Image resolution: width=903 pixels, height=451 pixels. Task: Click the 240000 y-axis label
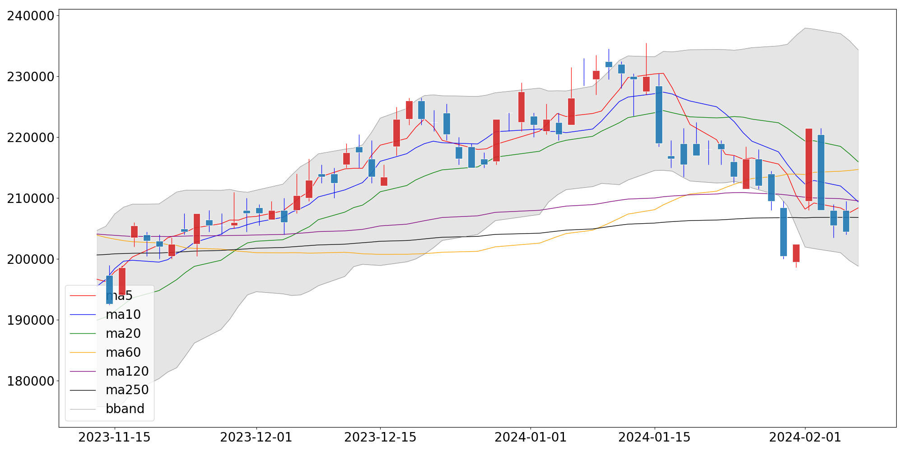[31, 16]
